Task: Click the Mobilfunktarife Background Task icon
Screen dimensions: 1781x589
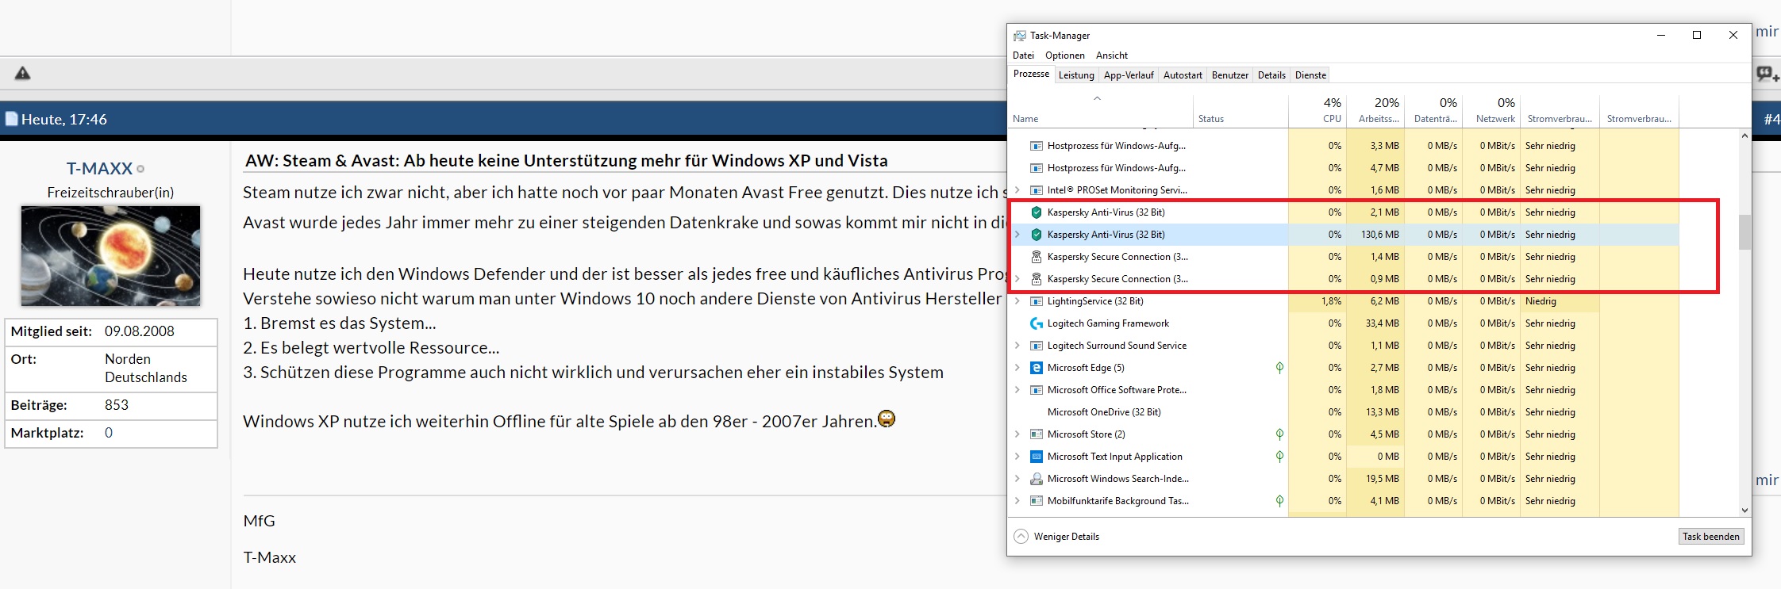Action: 1036,501
